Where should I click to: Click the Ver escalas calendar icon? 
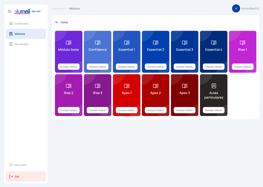point(11,44)
